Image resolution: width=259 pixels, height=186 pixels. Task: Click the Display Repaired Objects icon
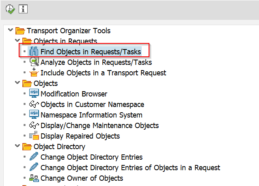[34, 136]
